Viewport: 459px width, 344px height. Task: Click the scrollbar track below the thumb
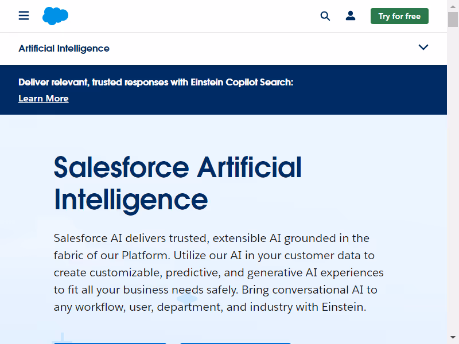coord(453,172)
